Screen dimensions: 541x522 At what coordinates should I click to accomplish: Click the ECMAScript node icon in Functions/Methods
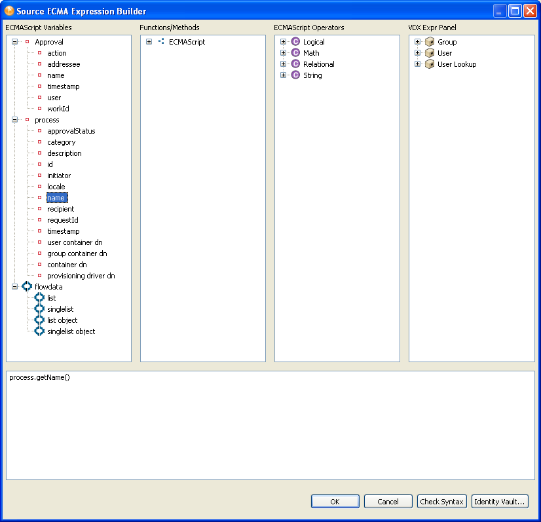161,41
